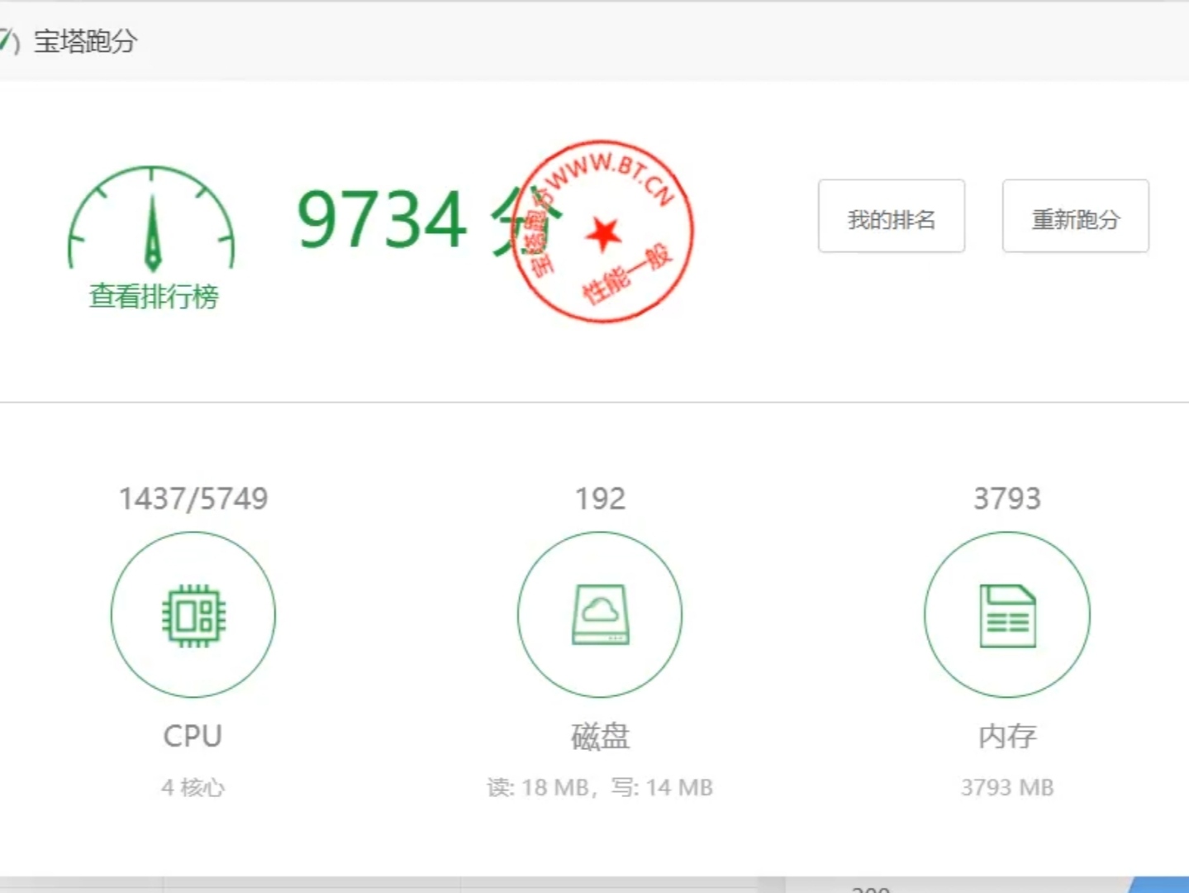1189x893 pixels.
Task: Click the CPU score 1437/5749
Action: pos(193,499)
